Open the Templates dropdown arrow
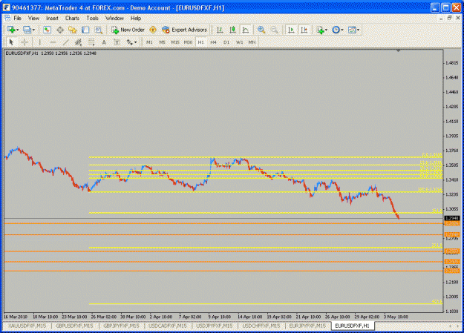Screen dimensions: 464x333 [358, 30]
